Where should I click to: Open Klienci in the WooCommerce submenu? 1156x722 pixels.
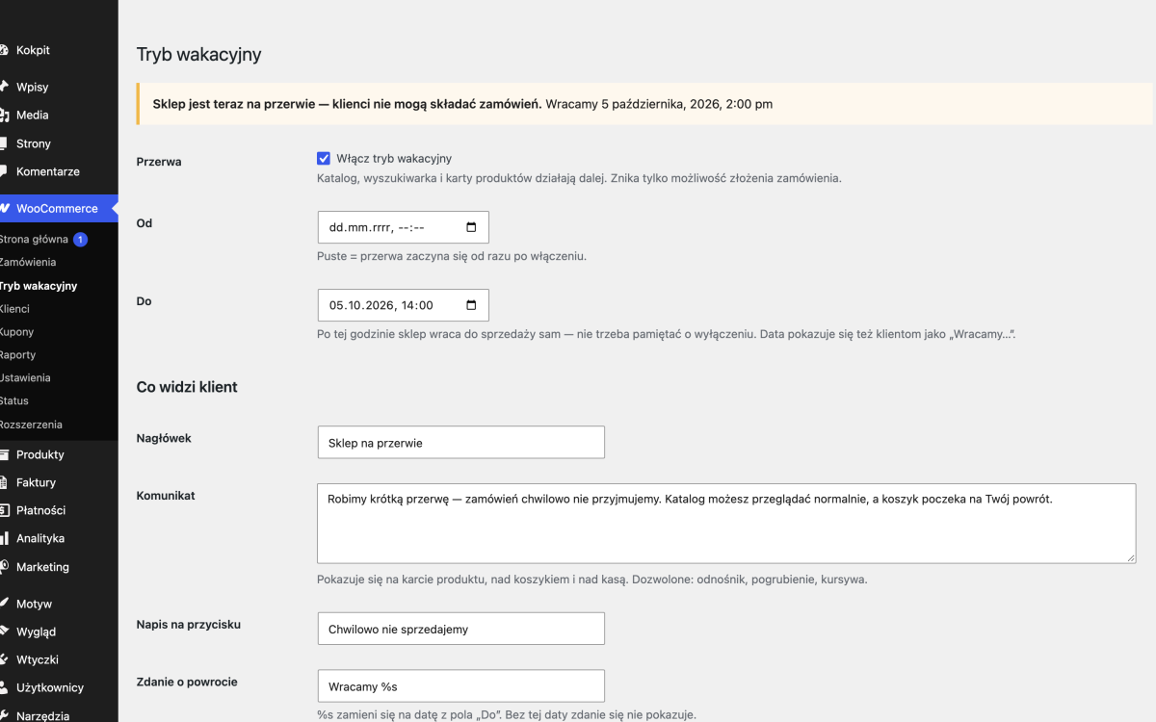[14, 309]
